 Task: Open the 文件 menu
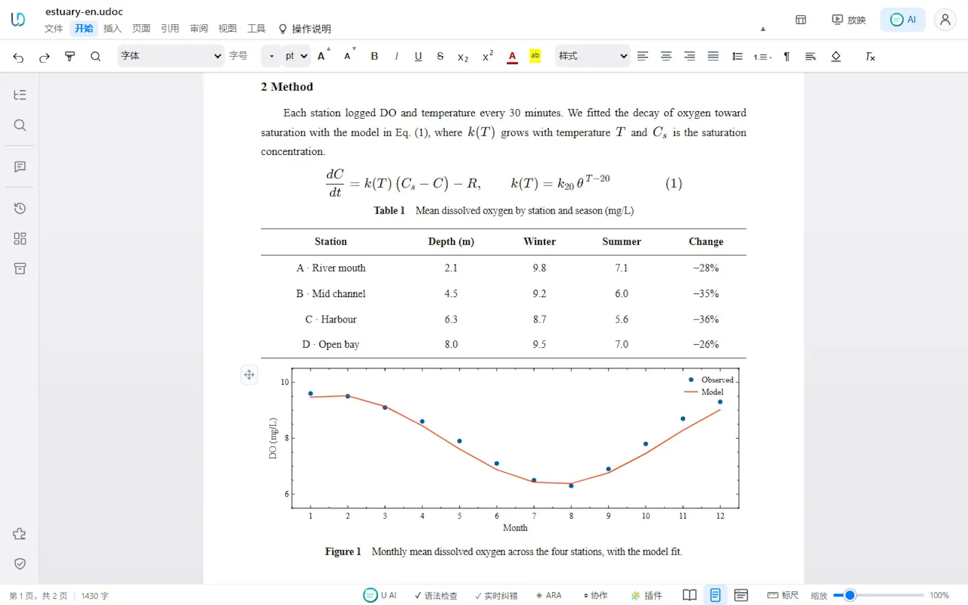coord(54,28)
